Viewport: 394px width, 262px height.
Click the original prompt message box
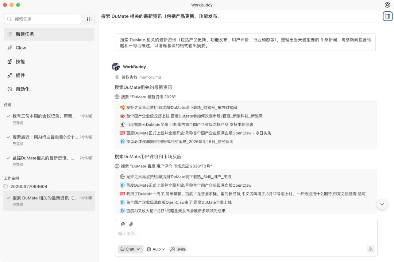pos(246,43)
